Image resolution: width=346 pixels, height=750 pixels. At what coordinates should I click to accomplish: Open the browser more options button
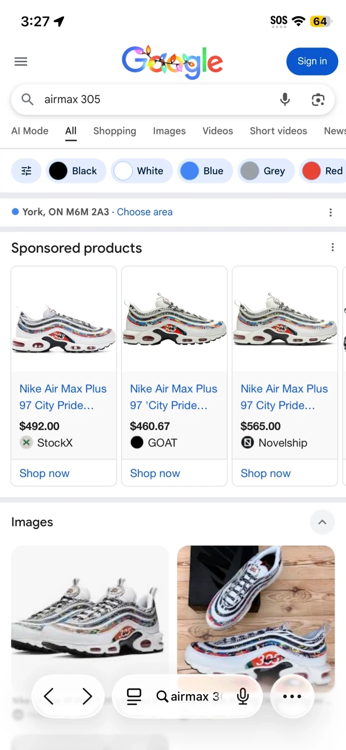tap(292, 696)
